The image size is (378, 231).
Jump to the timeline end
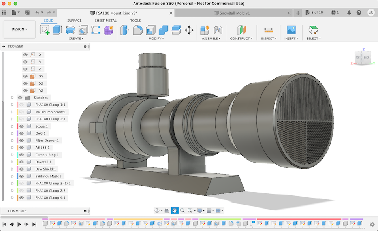coord(34,225)
